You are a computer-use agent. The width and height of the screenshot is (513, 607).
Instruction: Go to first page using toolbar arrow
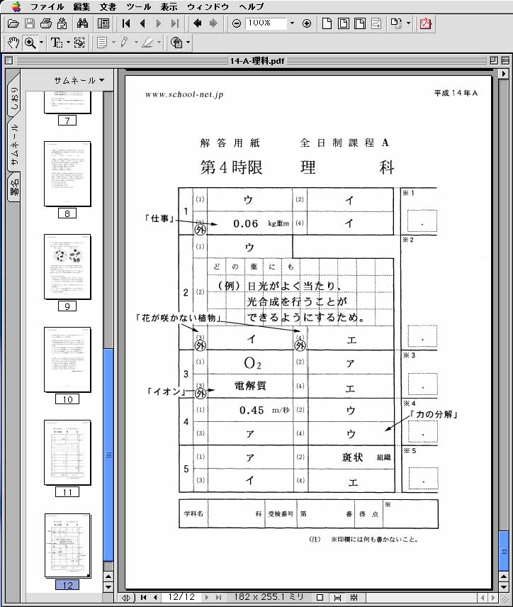(x=125, y=23)
